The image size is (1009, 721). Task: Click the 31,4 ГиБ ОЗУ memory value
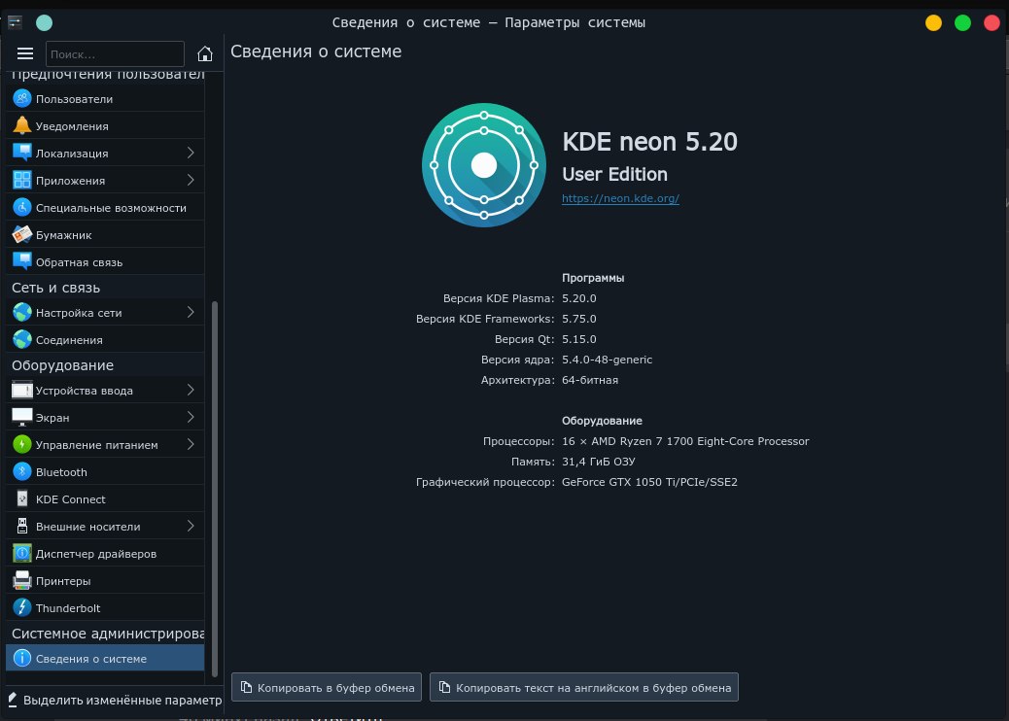click(x=599, y=462)
